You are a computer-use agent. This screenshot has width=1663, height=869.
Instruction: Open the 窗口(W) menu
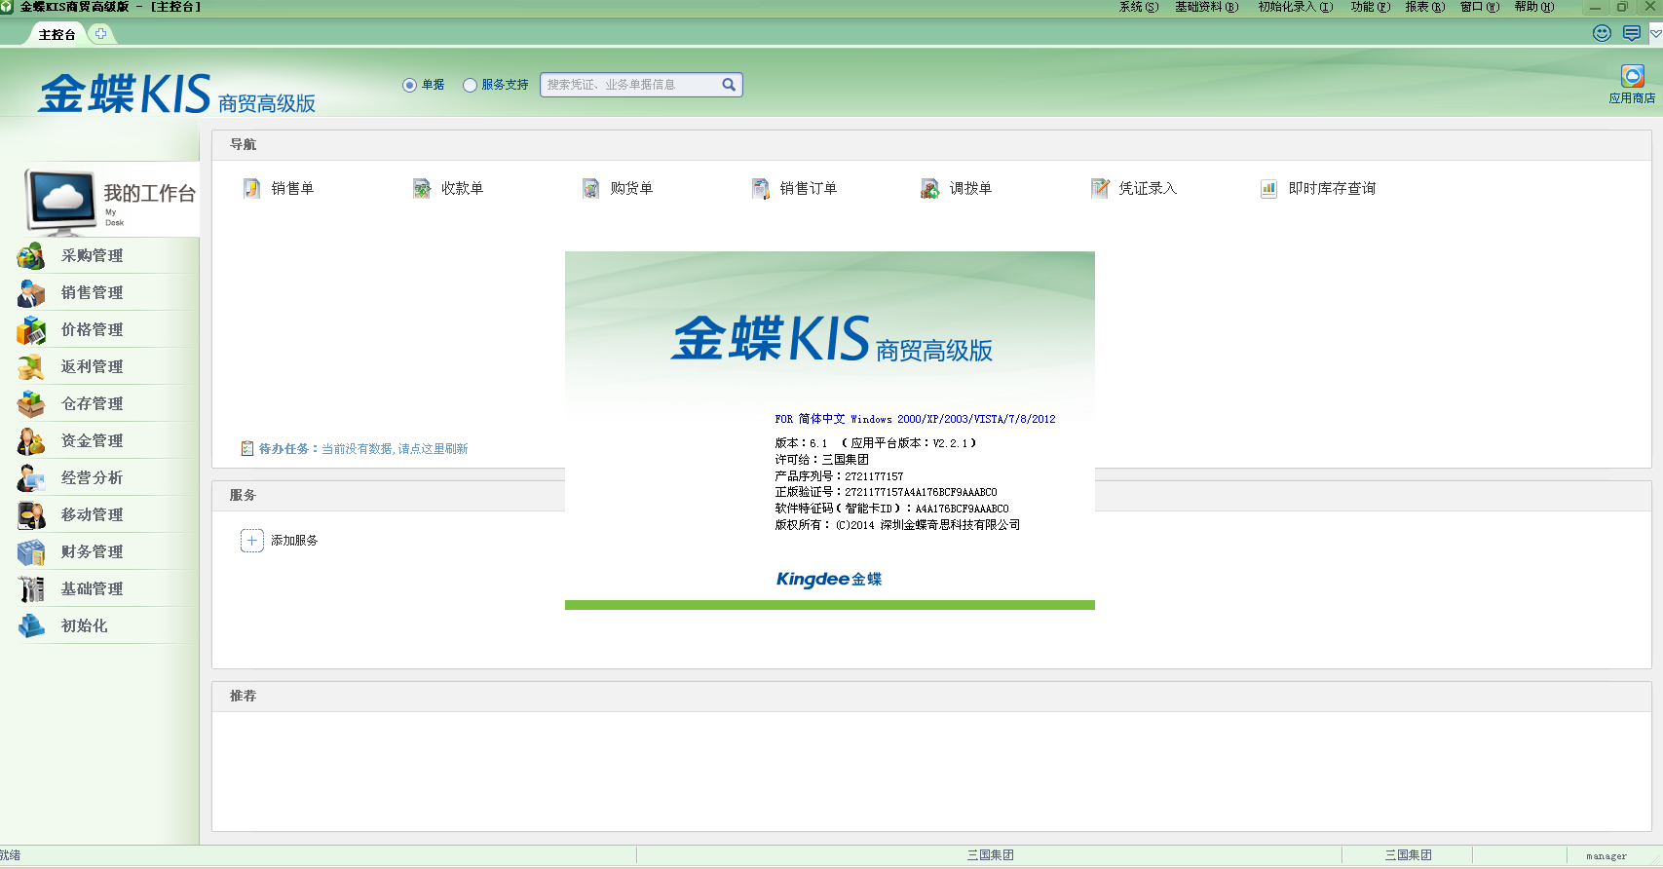1480,7
